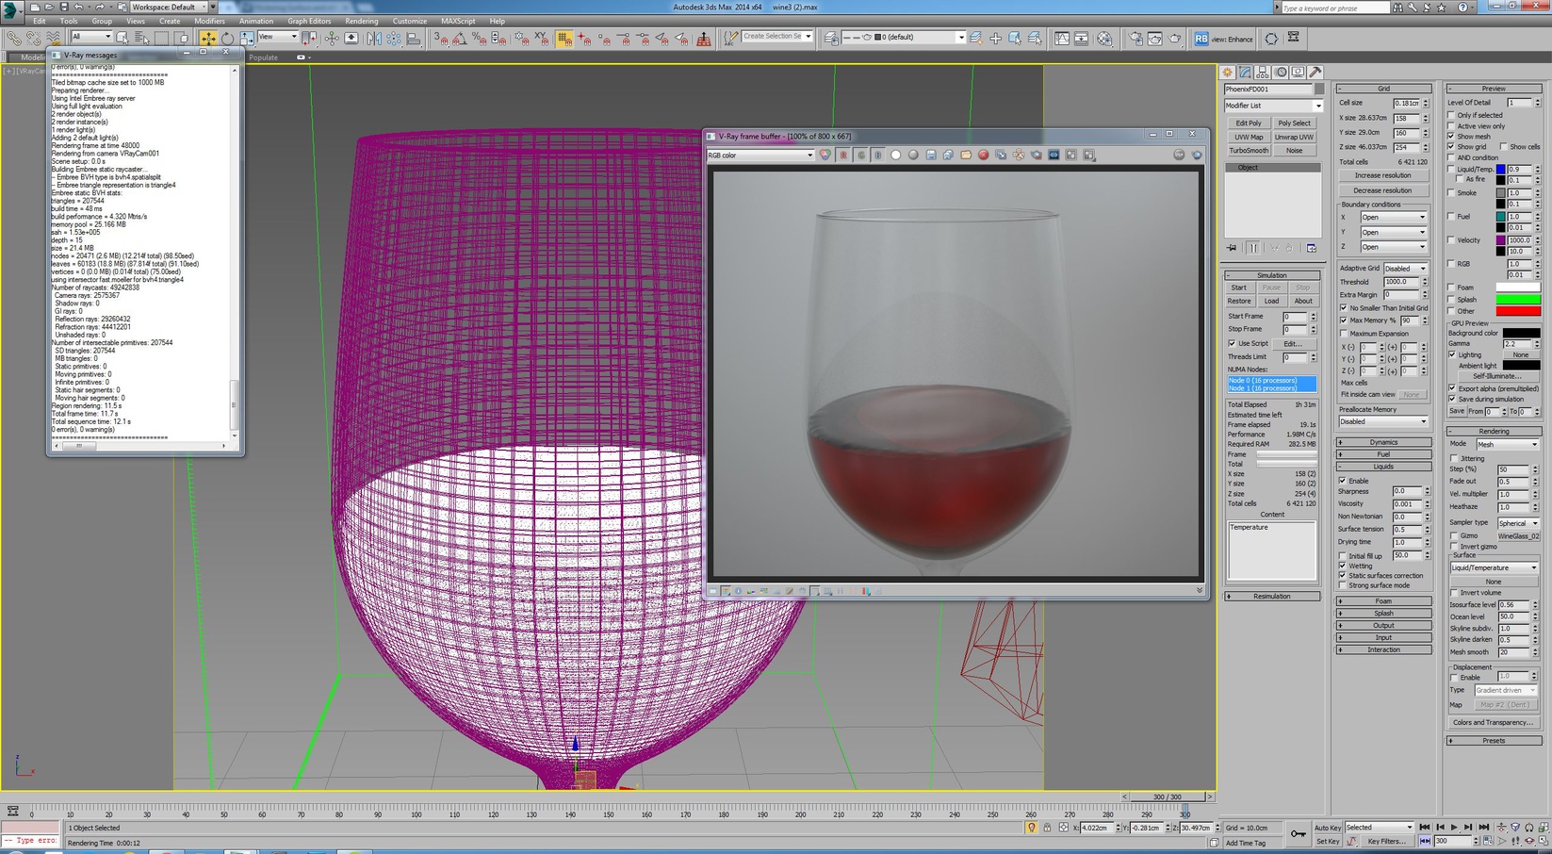The image size is (1552, 854).
Task: Click the Render Production teapot icon
Action: [1175, 39]
